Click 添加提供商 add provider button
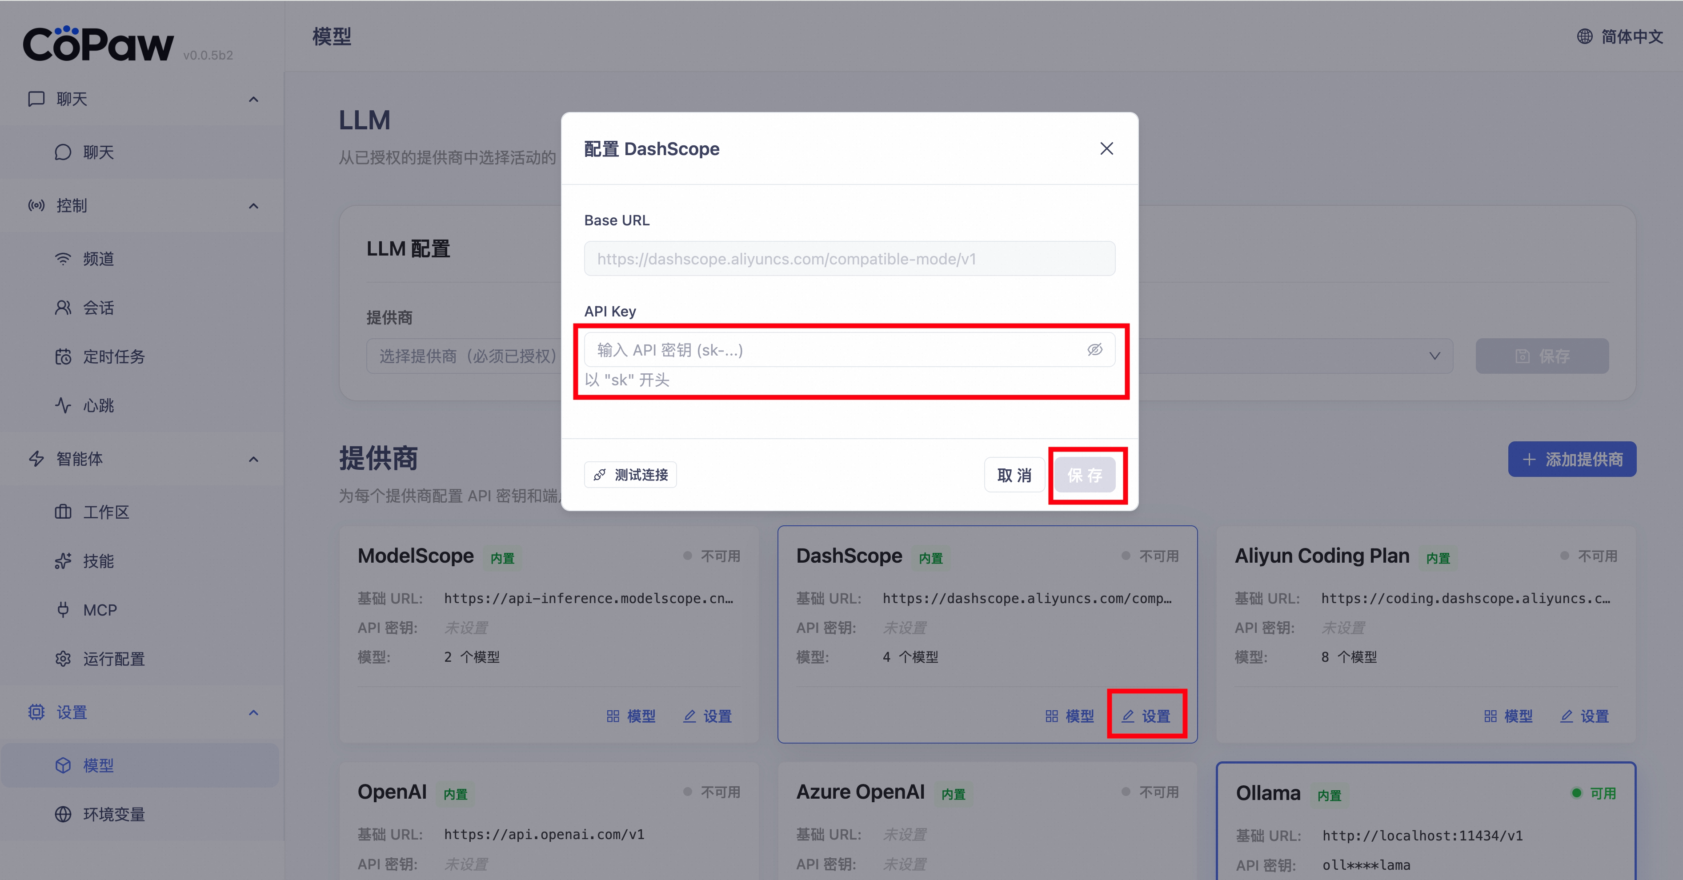This screenshot has width=1683, height=880. click(x=1571, y=459)
